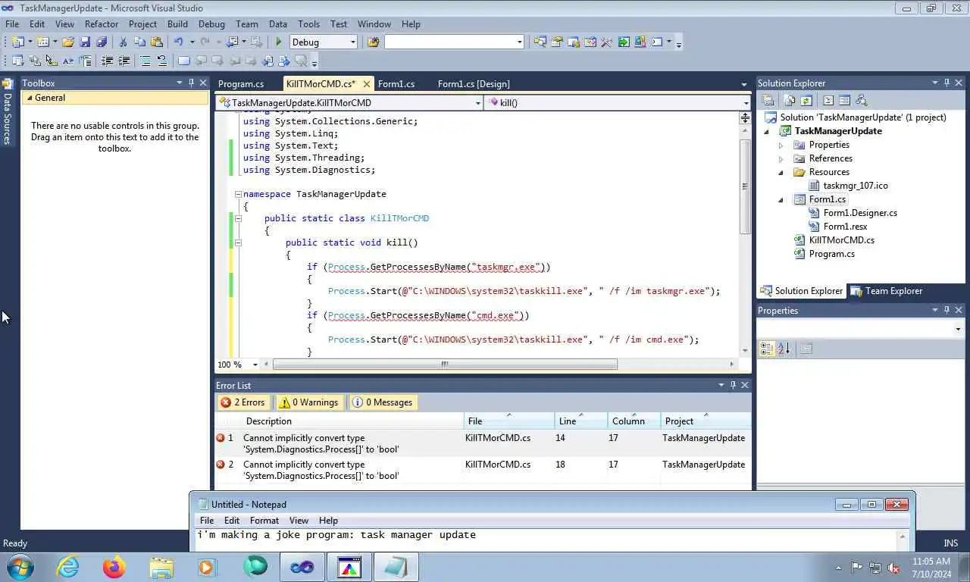This screenshot has width=970, height=582.
Task: Switch to the Form1.cs [Design] tab
Action: pyautogui.click(x=474, y=84)
